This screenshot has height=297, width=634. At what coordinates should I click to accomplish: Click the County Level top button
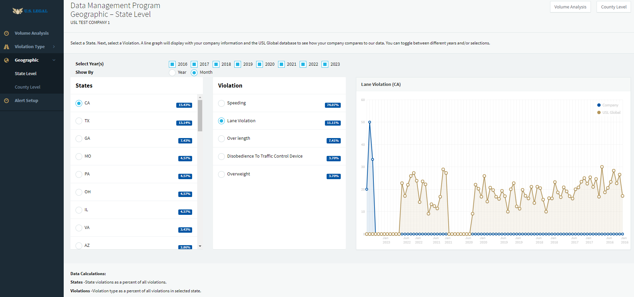tap(614, 7)
